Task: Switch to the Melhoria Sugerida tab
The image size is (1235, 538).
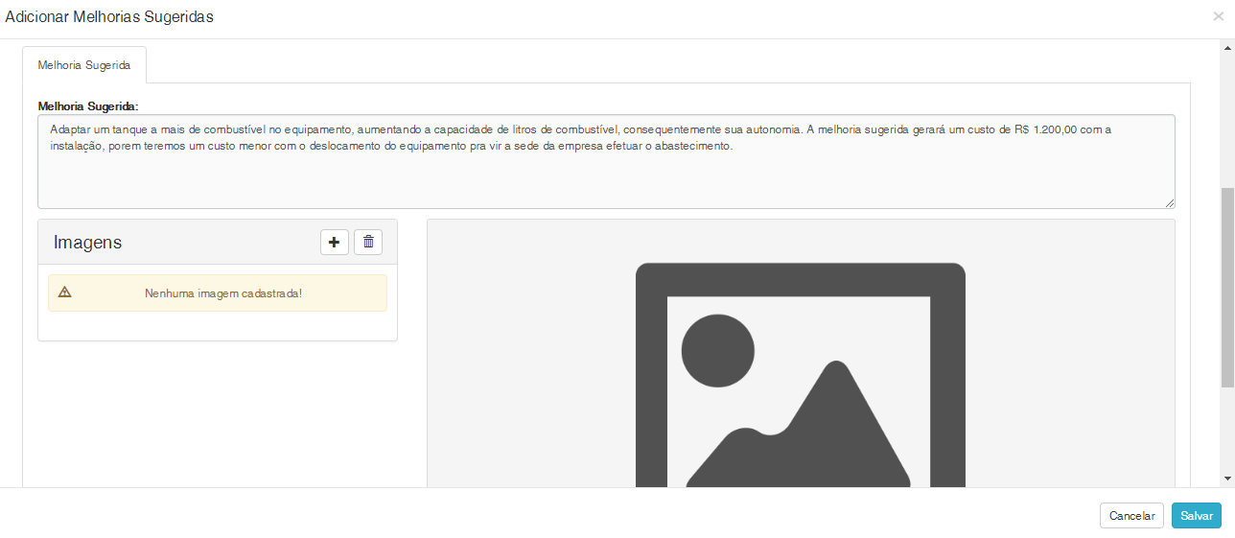Action: (84, 65)
